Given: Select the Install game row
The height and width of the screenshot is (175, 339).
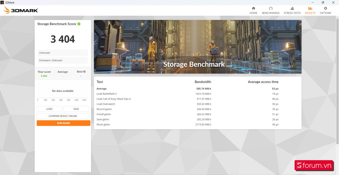Looking at the screenshot, I should click(197, 114).
